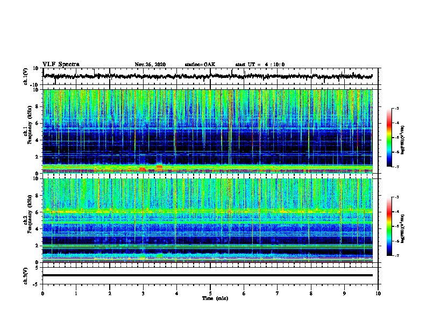Click the '9' minute tick label
Image resolution: width=426 pixels, height=329 pixels.
(344, 294)
